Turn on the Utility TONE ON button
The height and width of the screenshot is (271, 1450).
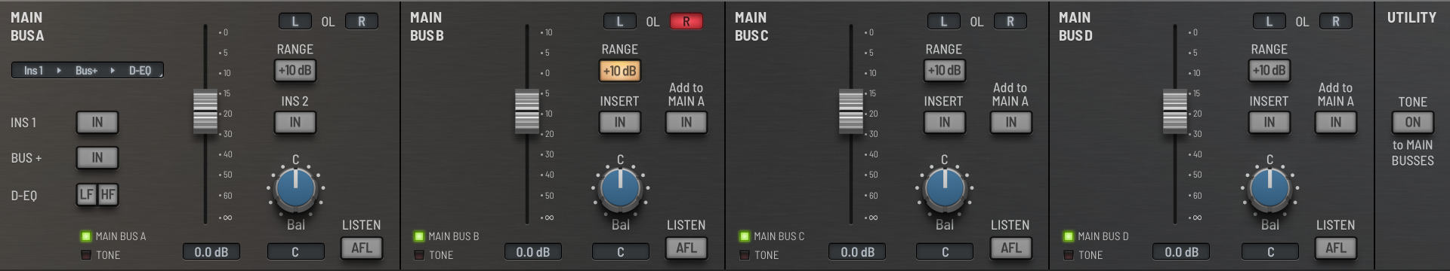click(1413, 122)
